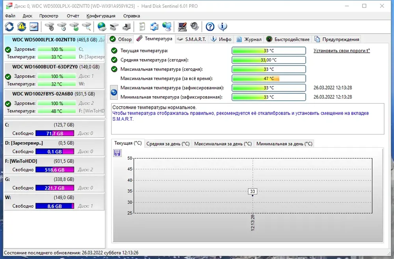394x259 pixels.
Task: Click green check icon next to Средняя температура
Action: coord(114,60)
